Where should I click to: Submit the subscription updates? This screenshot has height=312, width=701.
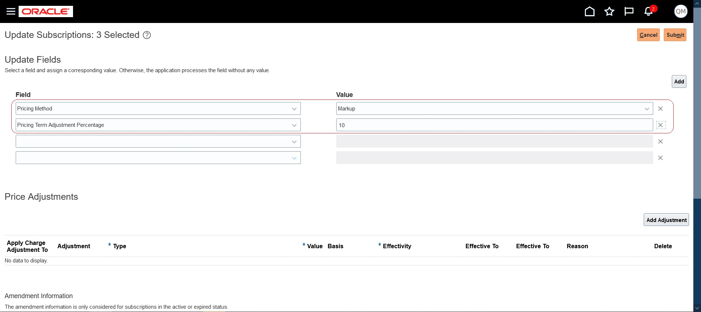click(x=675, y=35)
